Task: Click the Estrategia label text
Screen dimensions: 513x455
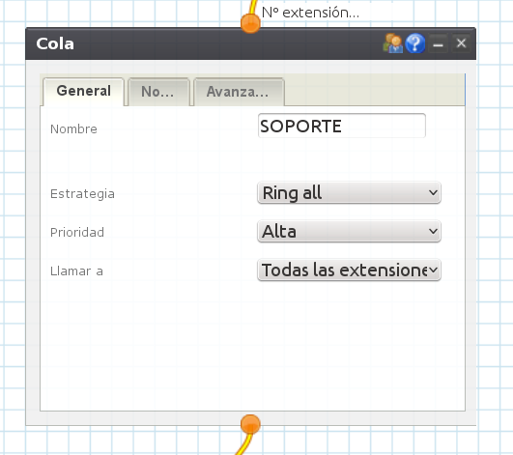Action: point(82,193)
